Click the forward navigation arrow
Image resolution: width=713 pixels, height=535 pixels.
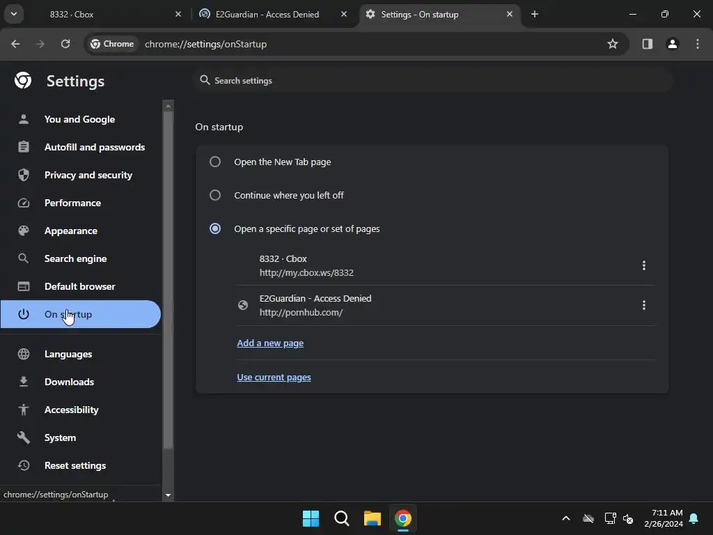point(40,44)
